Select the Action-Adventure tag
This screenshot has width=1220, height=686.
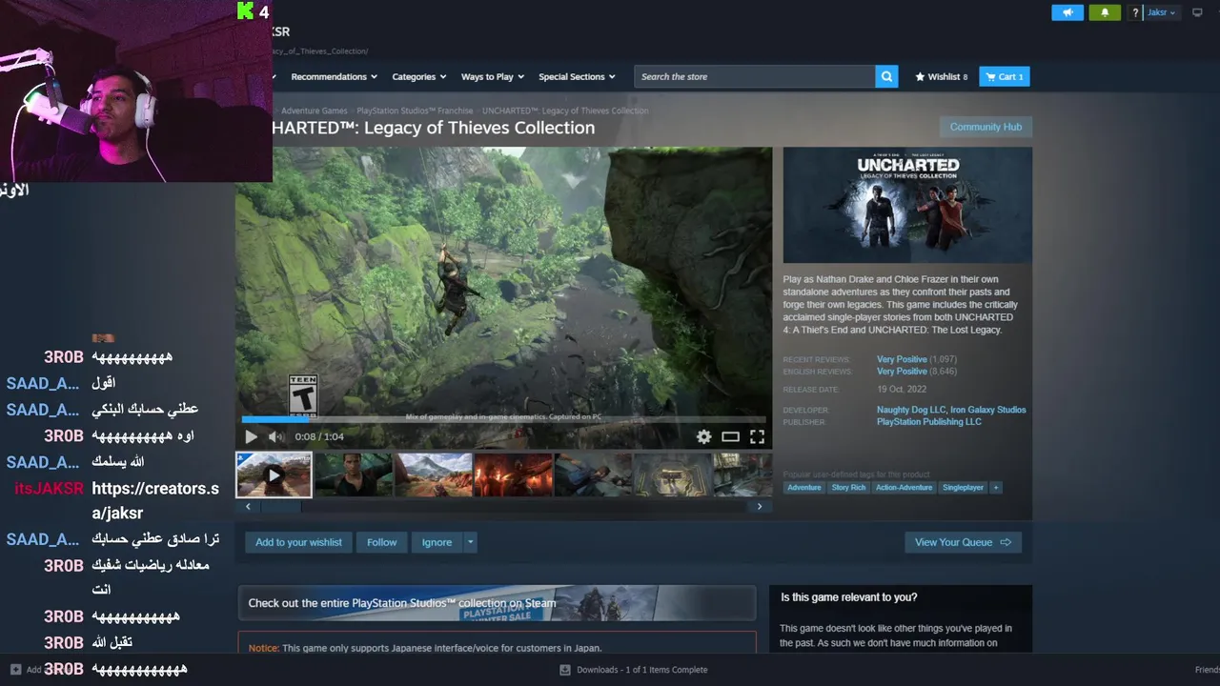coord(904,487)
